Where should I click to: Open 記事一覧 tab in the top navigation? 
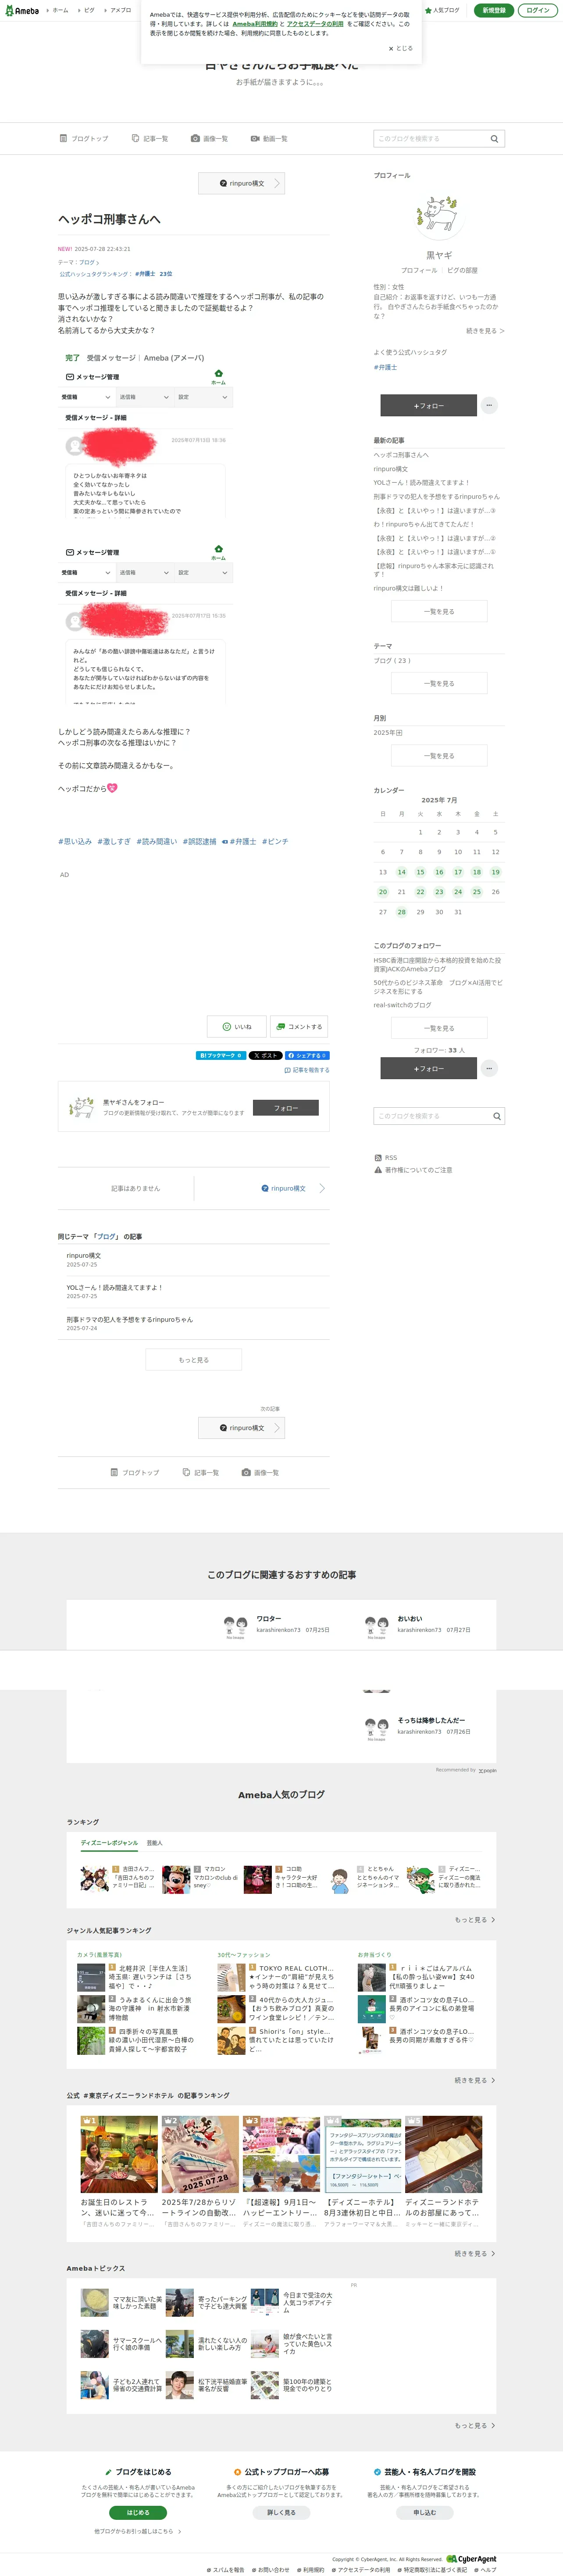tap(149, 139)
